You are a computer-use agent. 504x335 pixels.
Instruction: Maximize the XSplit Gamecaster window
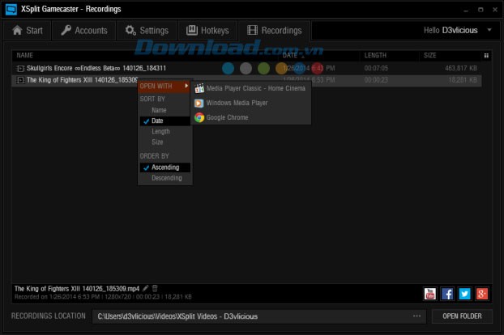point(481,10)
